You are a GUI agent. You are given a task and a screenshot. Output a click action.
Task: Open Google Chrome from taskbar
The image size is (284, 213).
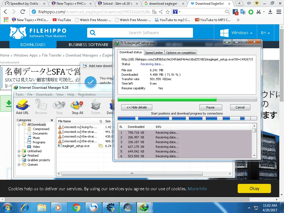[x=76, y=207]
